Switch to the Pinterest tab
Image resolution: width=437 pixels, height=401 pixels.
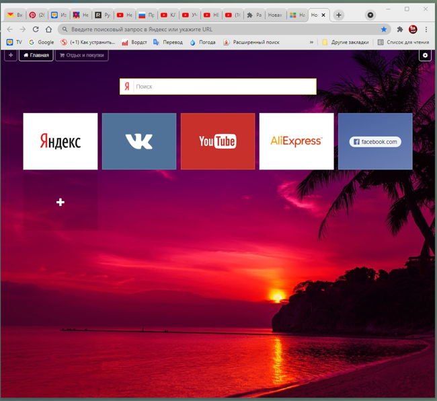pos(37,15)
